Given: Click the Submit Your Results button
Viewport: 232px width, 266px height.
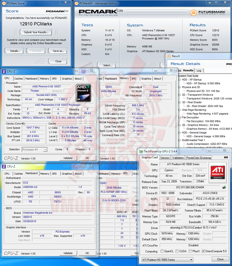Looking at the screenshot, I should 36,32.
